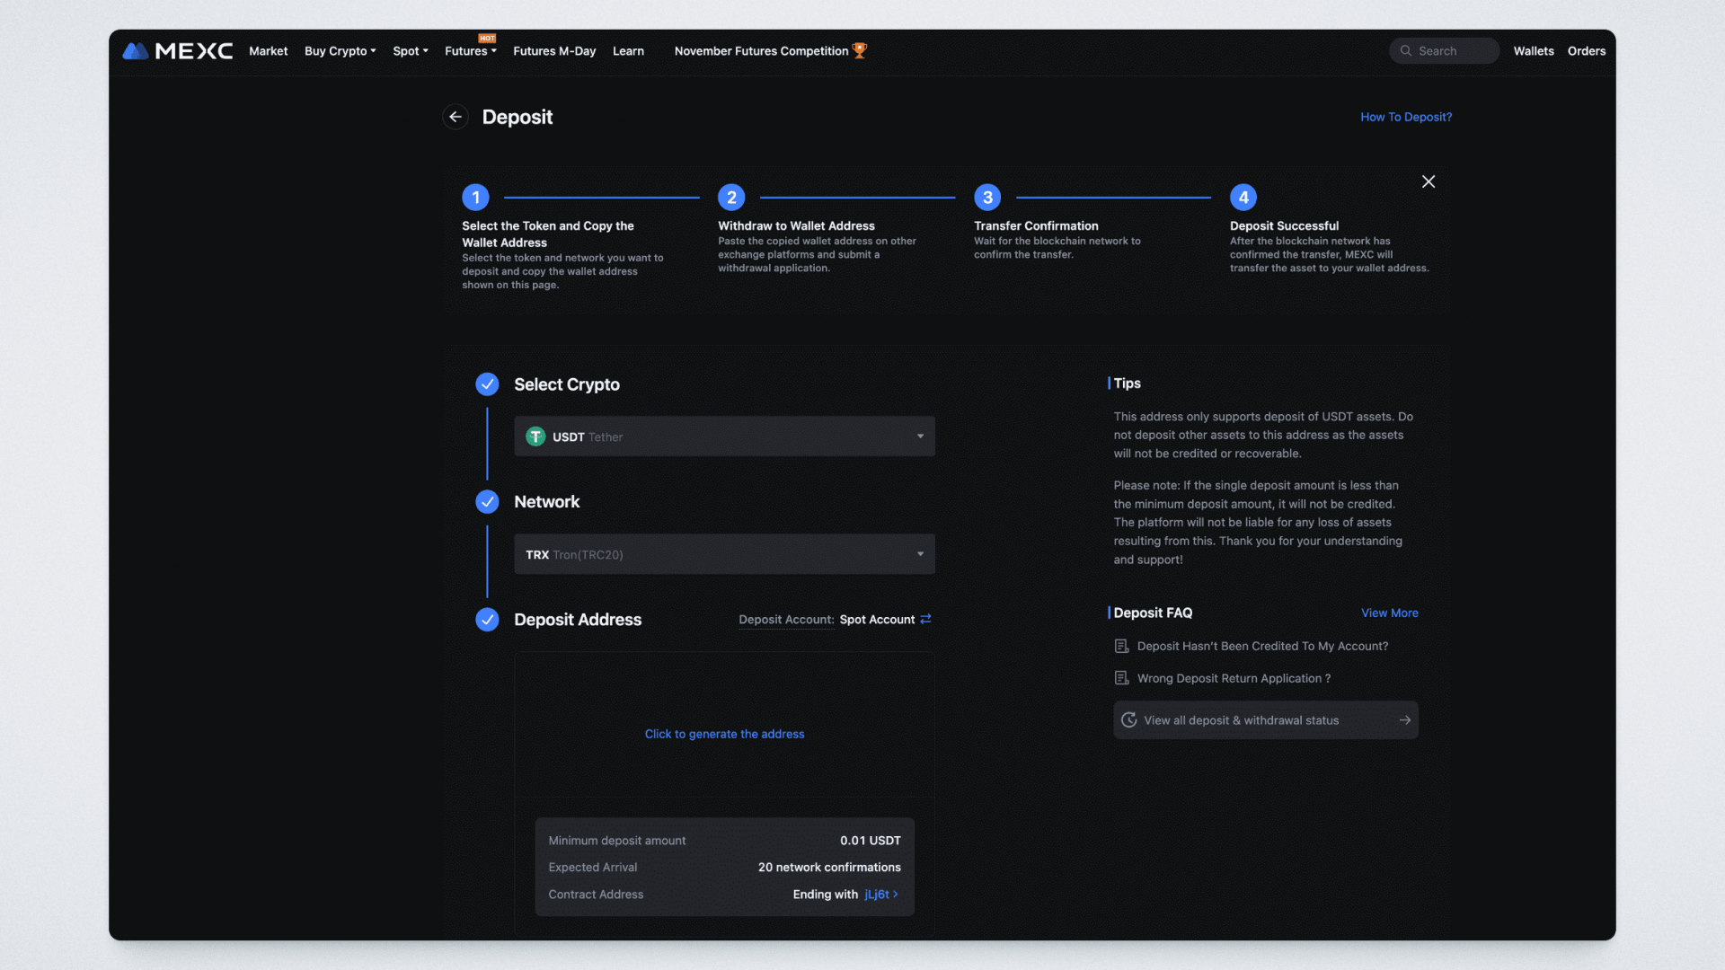Image resolution: width=1725 pixels, height=970 pixels.
Task: Open the Futures M-Day menu item
Action: point(554,51)
